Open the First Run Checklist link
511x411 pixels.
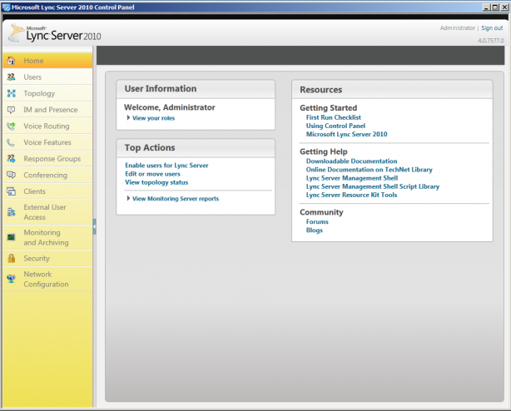pyautogui.click(x=334, y=117)
